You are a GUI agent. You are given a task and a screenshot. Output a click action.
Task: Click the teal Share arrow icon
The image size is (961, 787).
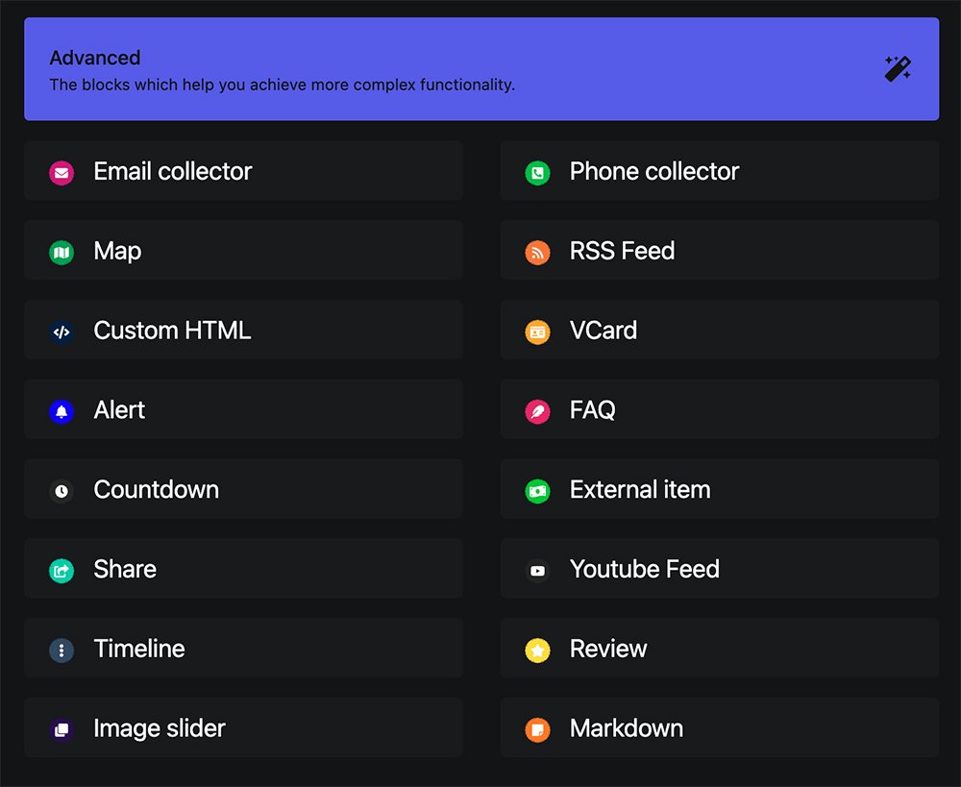click(x=62, y=571)
